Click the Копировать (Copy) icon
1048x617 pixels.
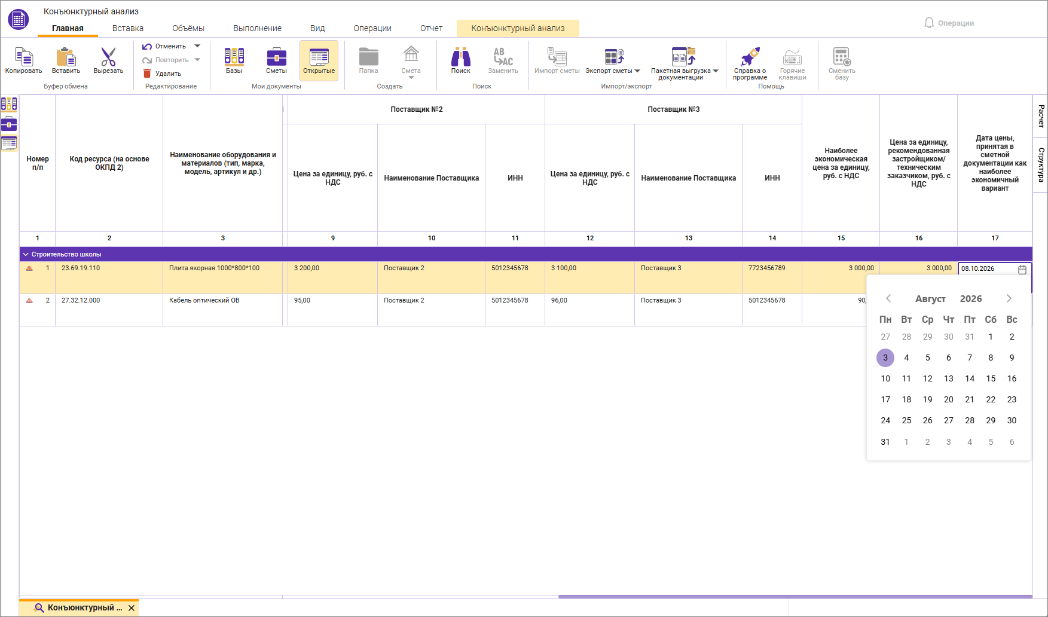[x=23, y=57]
